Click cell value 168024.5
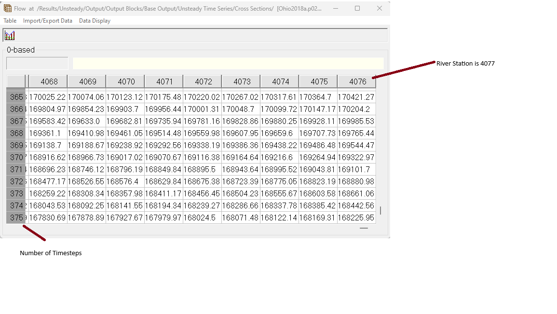 point(202,218)
